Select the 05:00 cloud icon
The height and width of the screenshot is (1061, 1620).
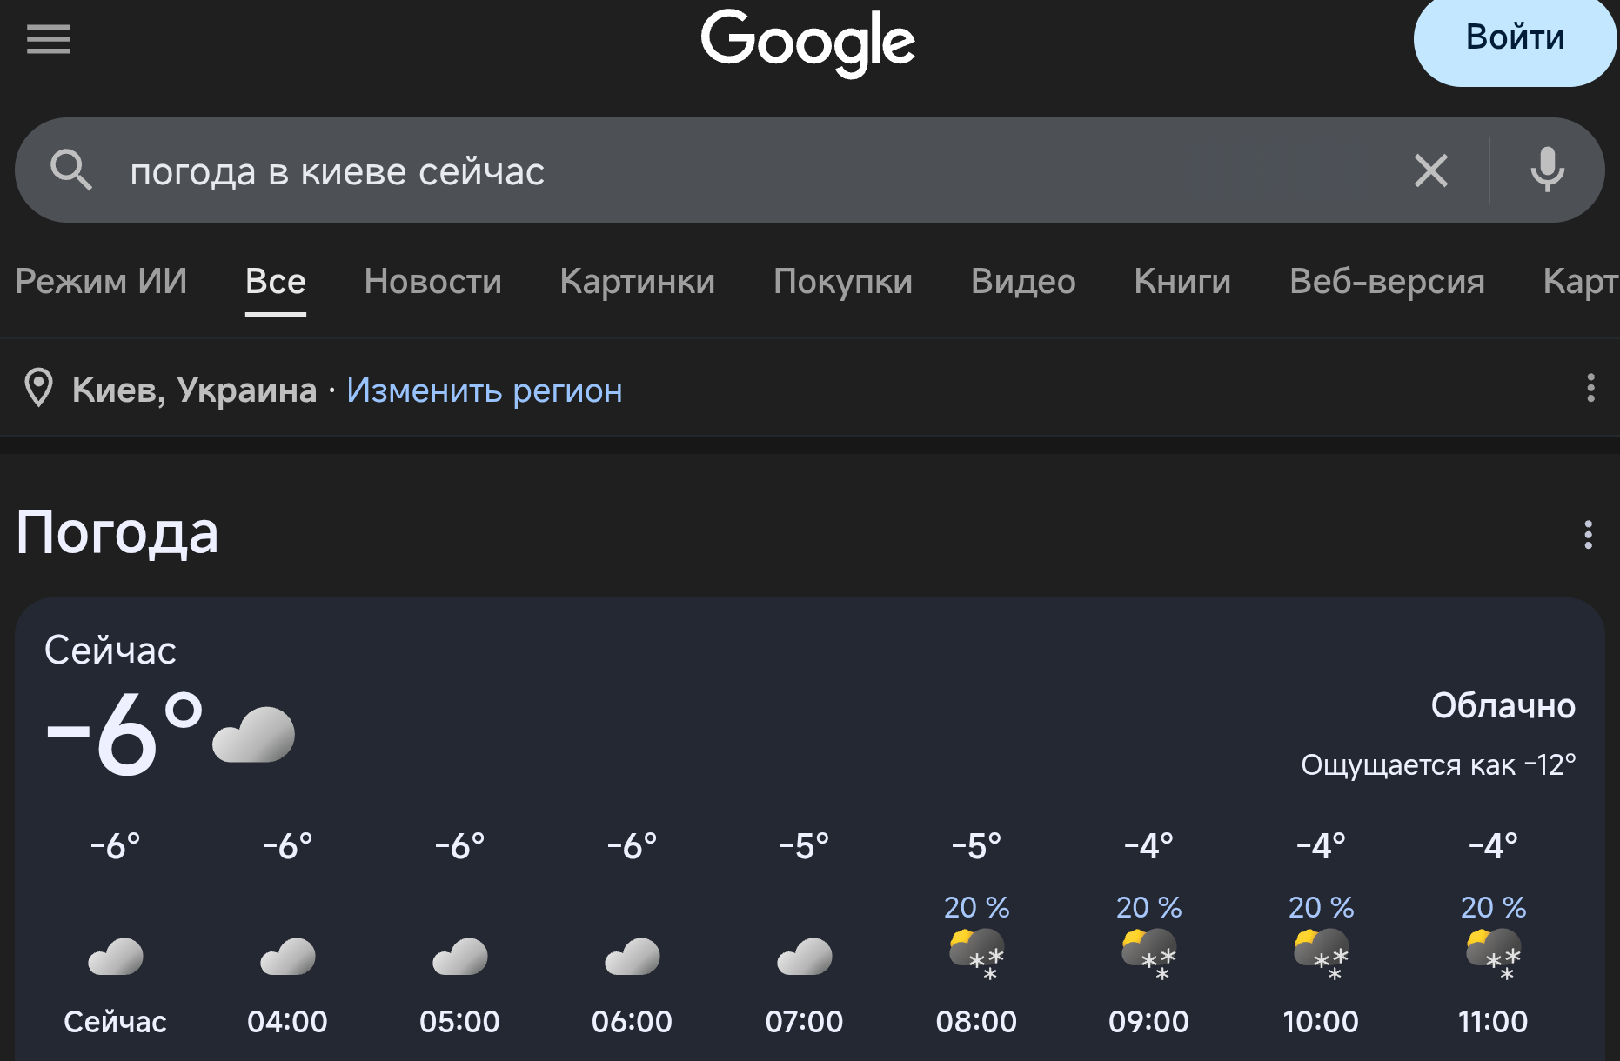pyautogui.click(x=459, y=957)
